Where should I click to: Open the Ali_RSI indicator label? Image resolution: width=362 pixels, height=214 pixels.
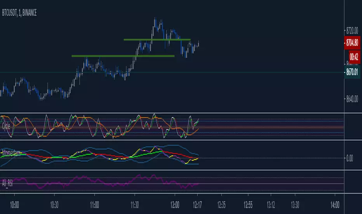point(7,183)
